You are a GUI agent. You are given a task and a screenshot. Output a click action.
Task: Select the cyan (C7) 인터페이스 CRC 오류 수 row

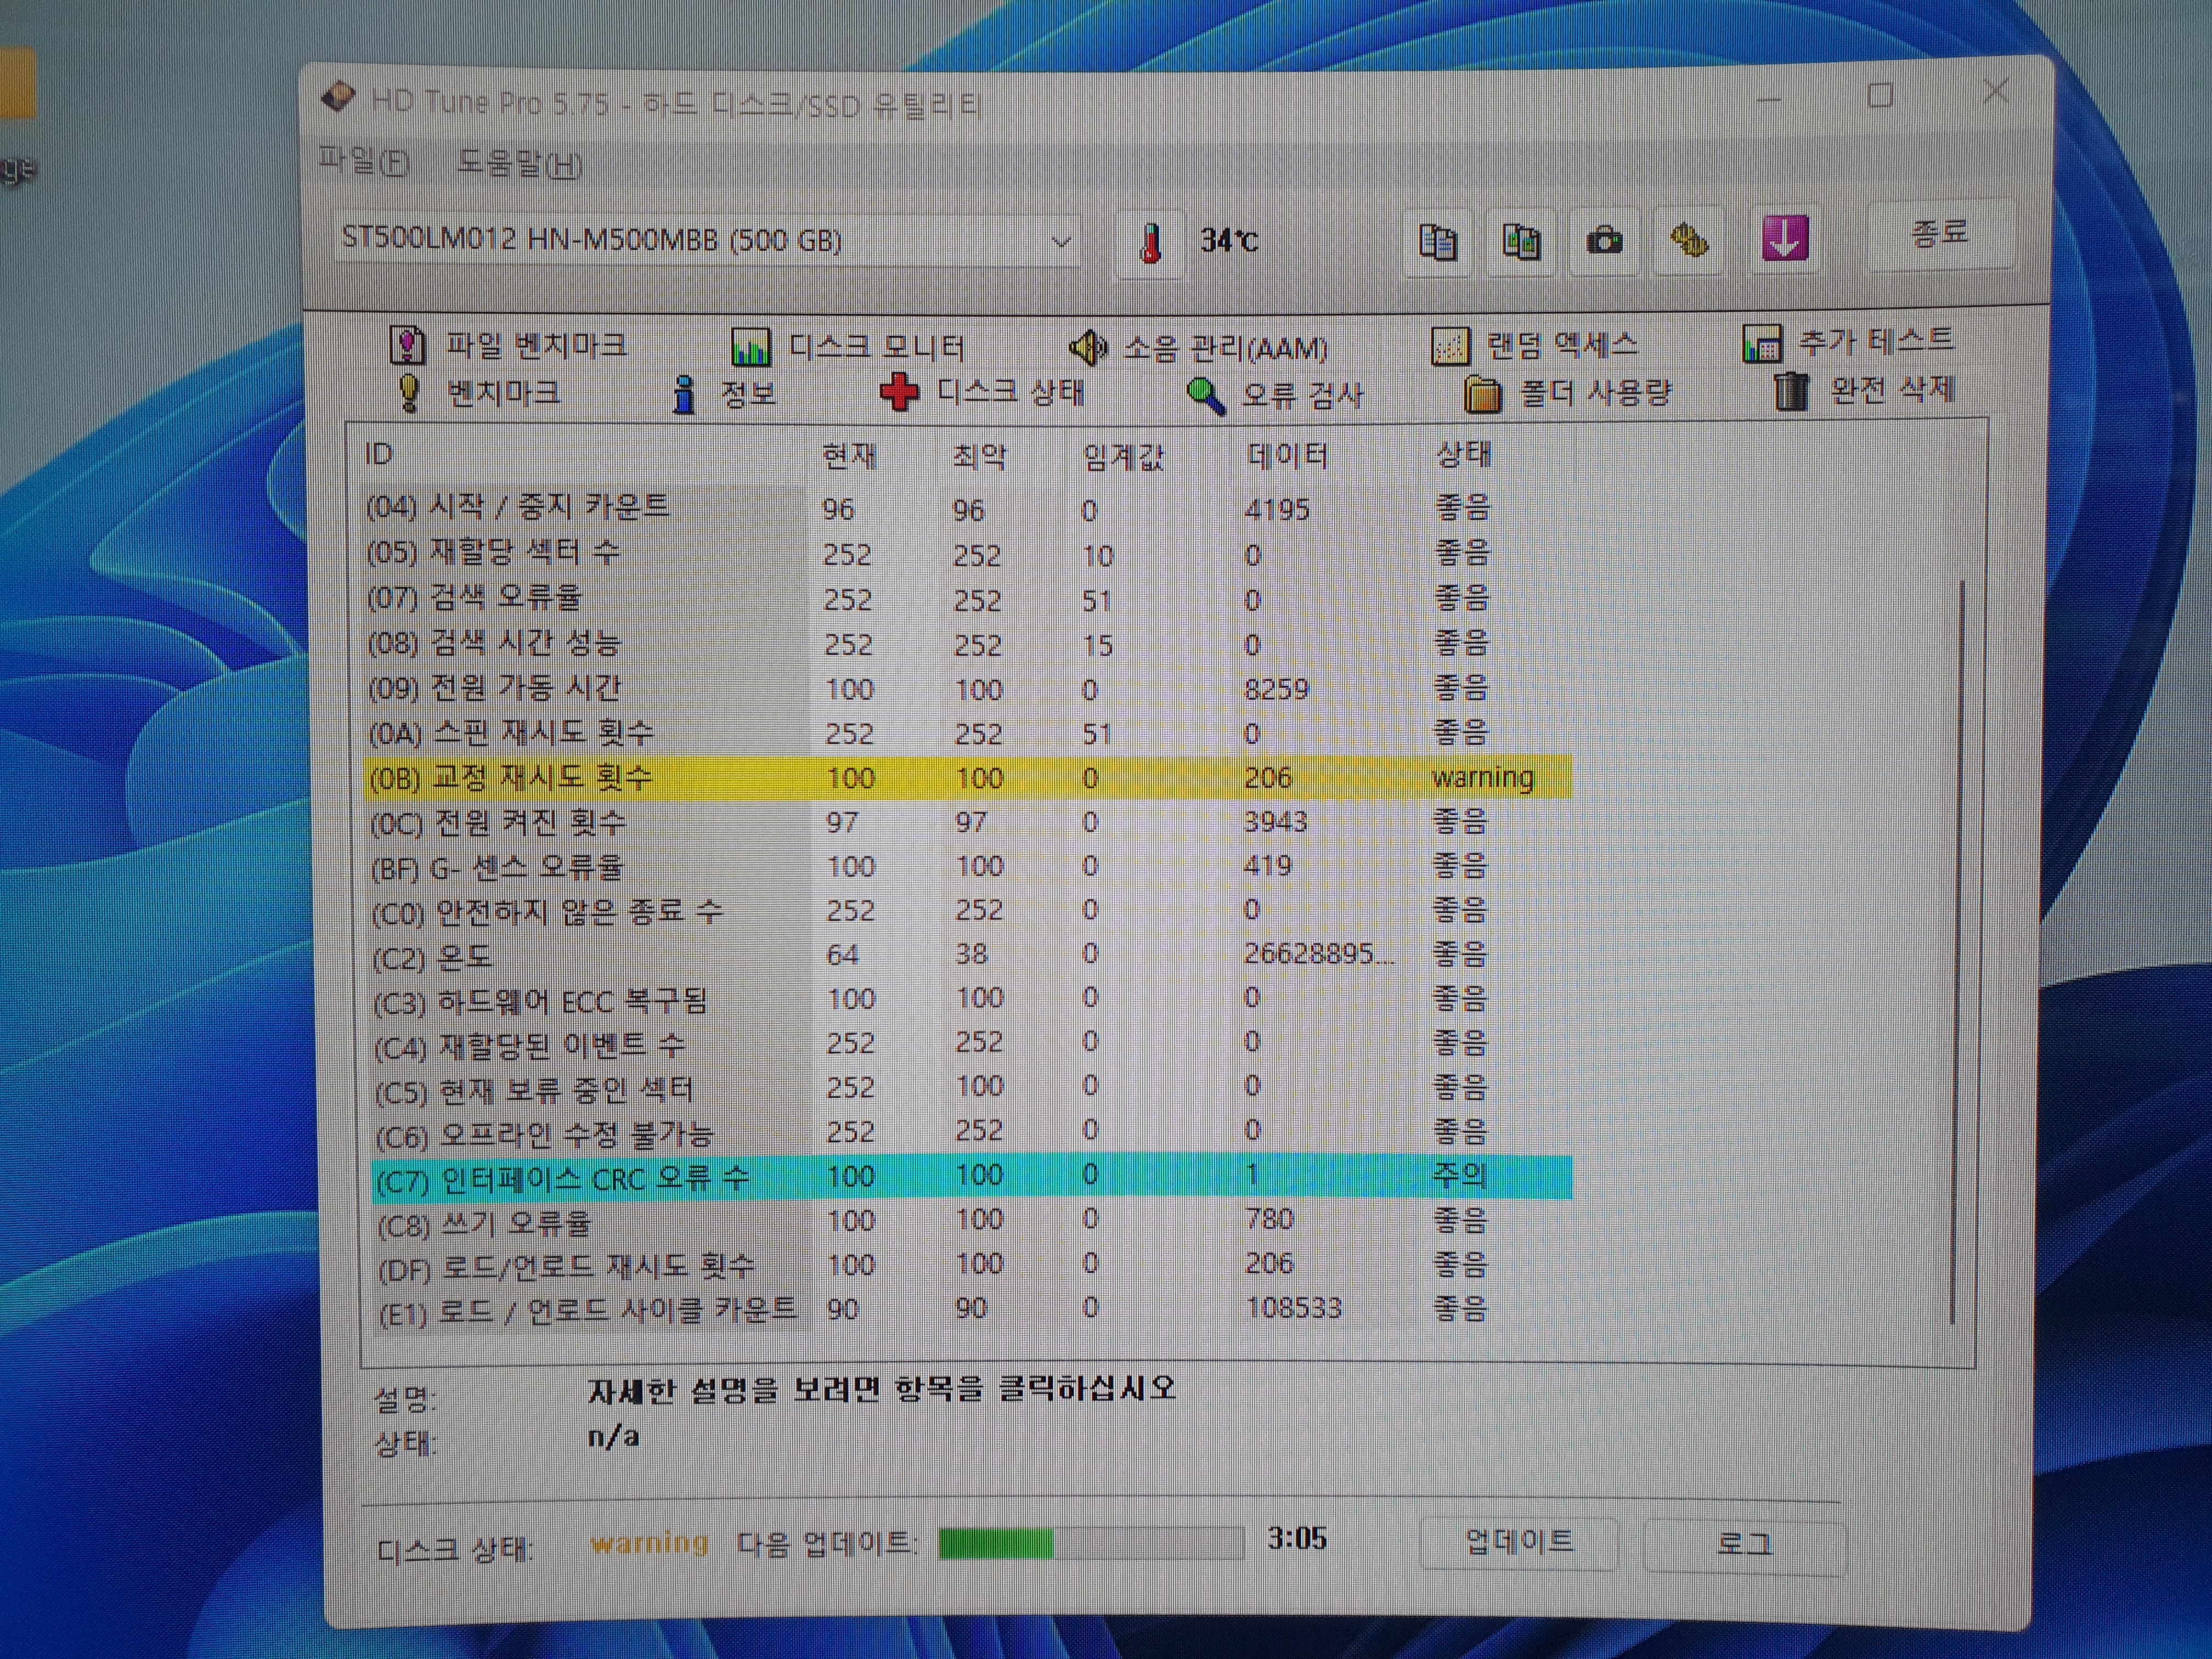click(x=971, y=1176)
